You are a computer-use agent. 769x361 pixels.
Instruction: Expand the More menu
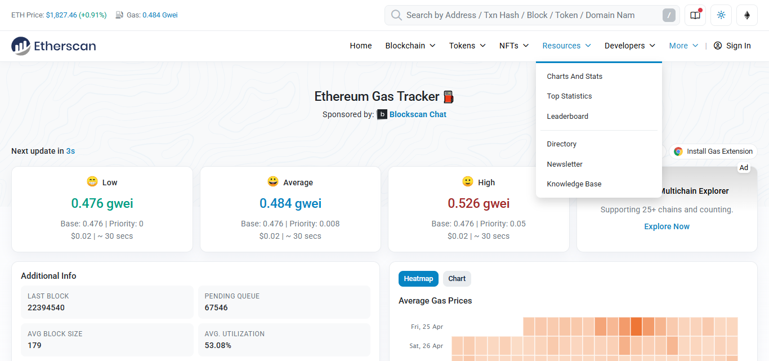point(683,46)
